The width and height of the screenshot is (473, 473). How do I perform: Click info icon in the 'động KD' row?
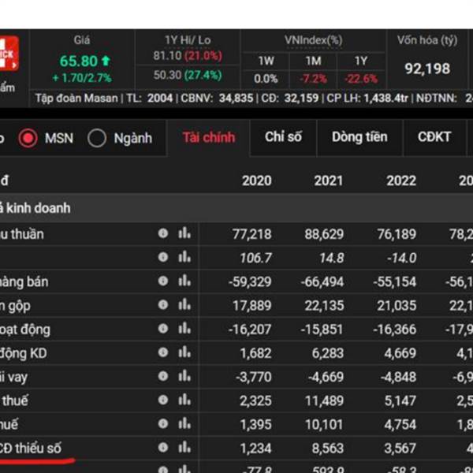[163, 352]
